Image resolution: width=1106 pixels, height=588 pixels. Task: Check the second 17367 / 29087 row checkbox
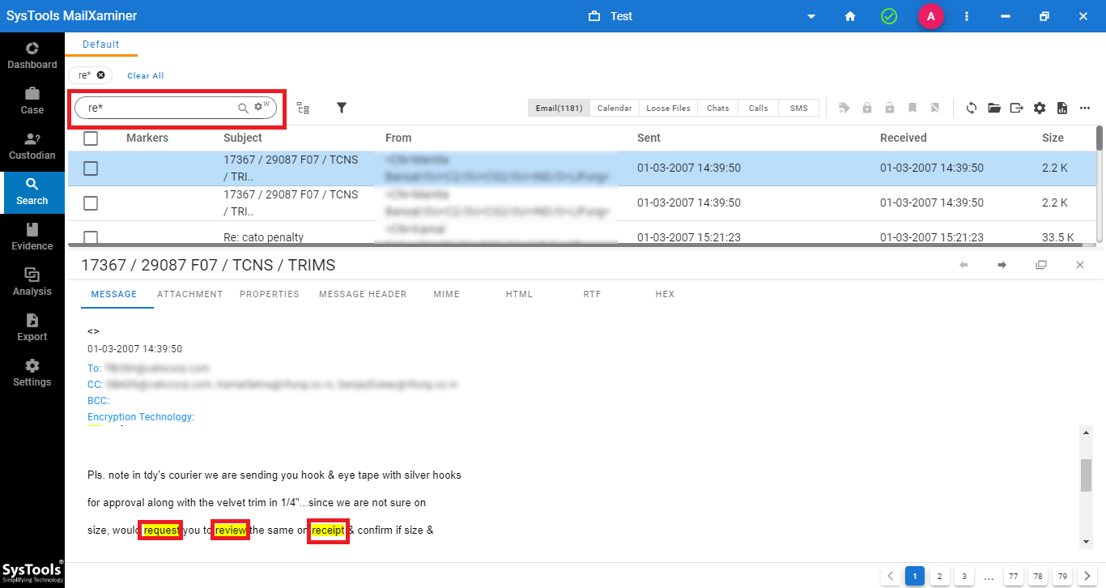tap(91, 203)
